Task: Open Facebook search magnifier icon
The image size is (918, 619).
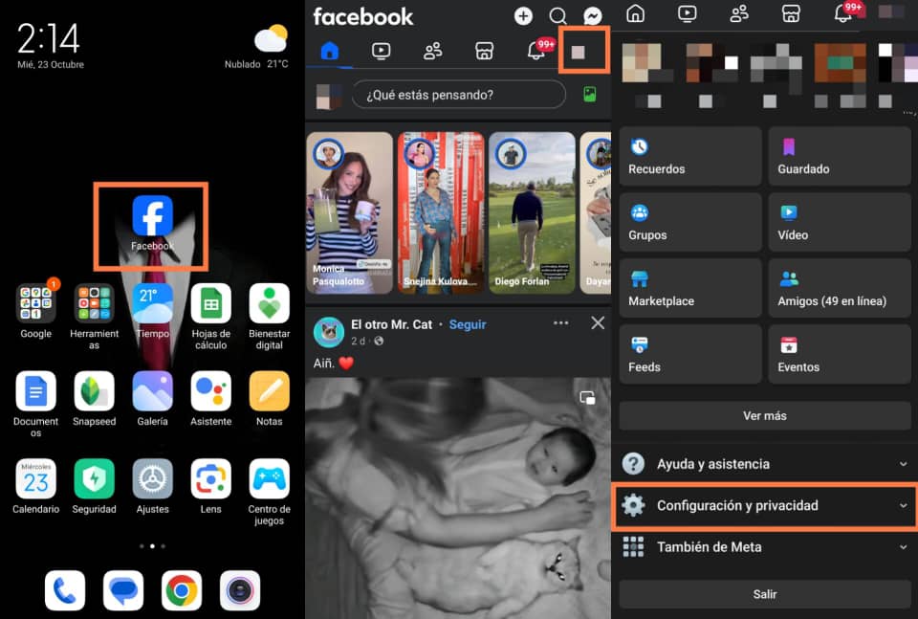Action: click(x=557, y=16)
